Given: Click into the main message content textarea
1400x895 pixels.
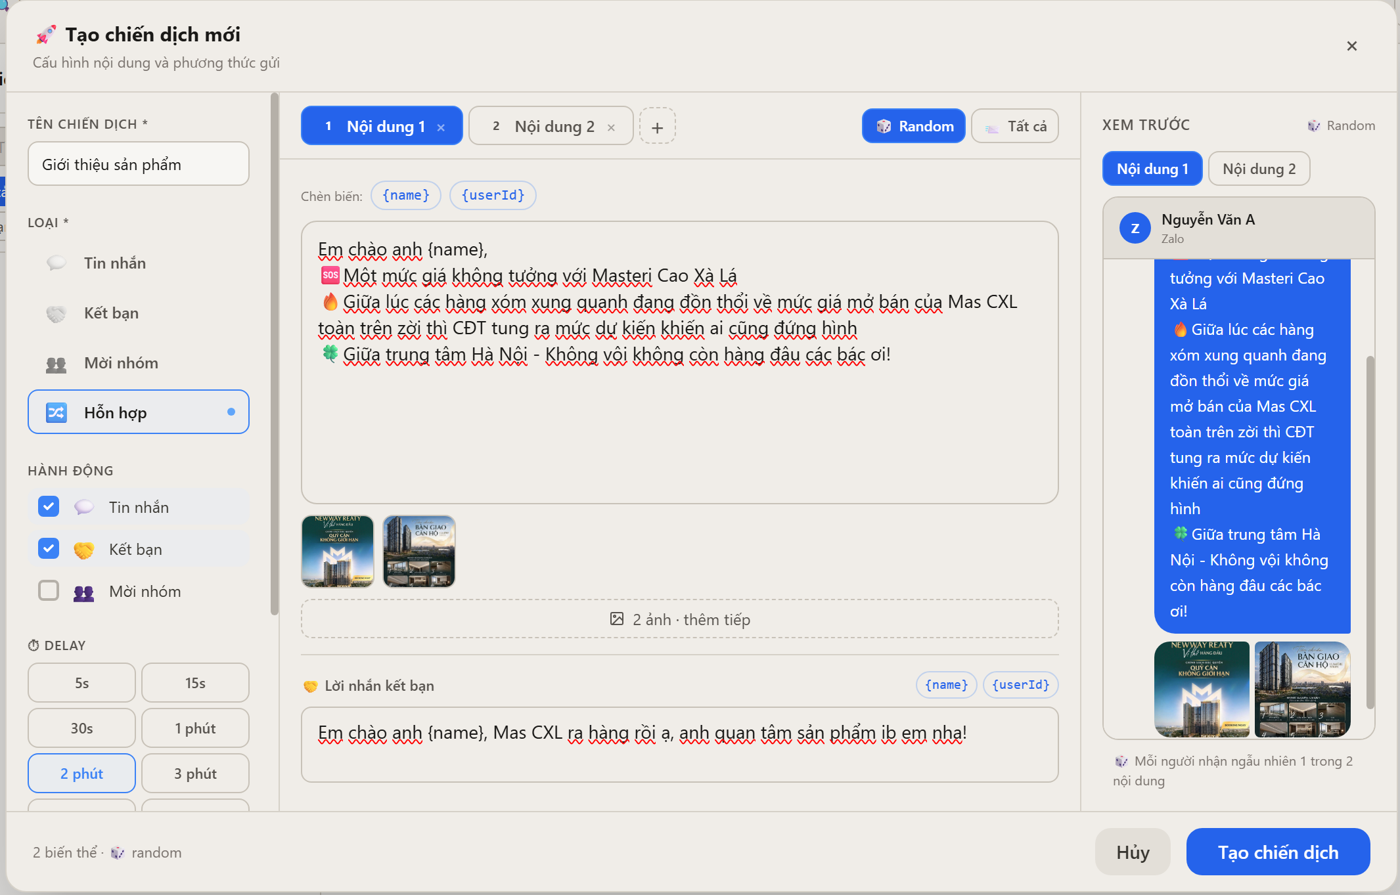Looking at the screenshot, I should 679,362.
